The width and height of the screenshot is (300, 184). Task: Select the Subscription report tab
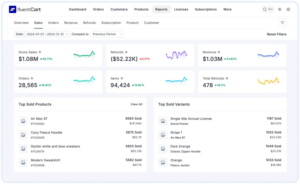(111, 22)
